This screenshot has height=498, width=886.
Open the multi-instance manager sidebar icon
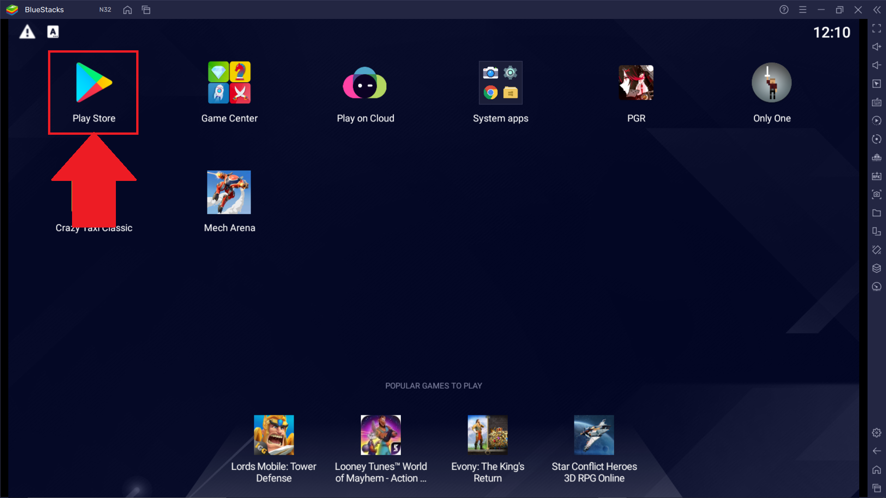[877, 269]
